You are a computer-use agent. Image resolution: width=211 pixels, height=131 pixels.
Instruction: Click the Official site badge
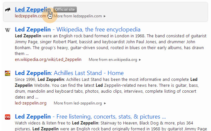[66, 9]
